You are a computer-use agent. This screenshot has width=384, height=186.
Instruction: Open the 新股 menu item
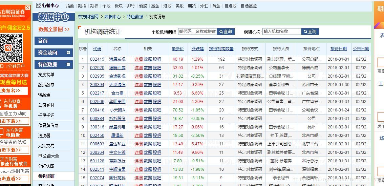[x=143, y=6]
